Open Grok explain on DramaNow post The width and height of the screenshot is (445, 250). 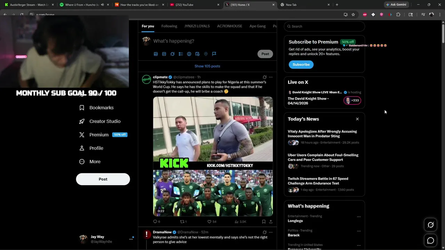coord(265,232)
